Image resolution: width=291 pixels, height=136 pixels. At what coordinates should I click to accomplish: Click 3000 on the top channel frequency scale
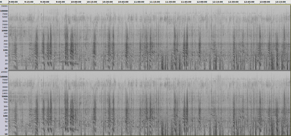click(x=5, y=21)
